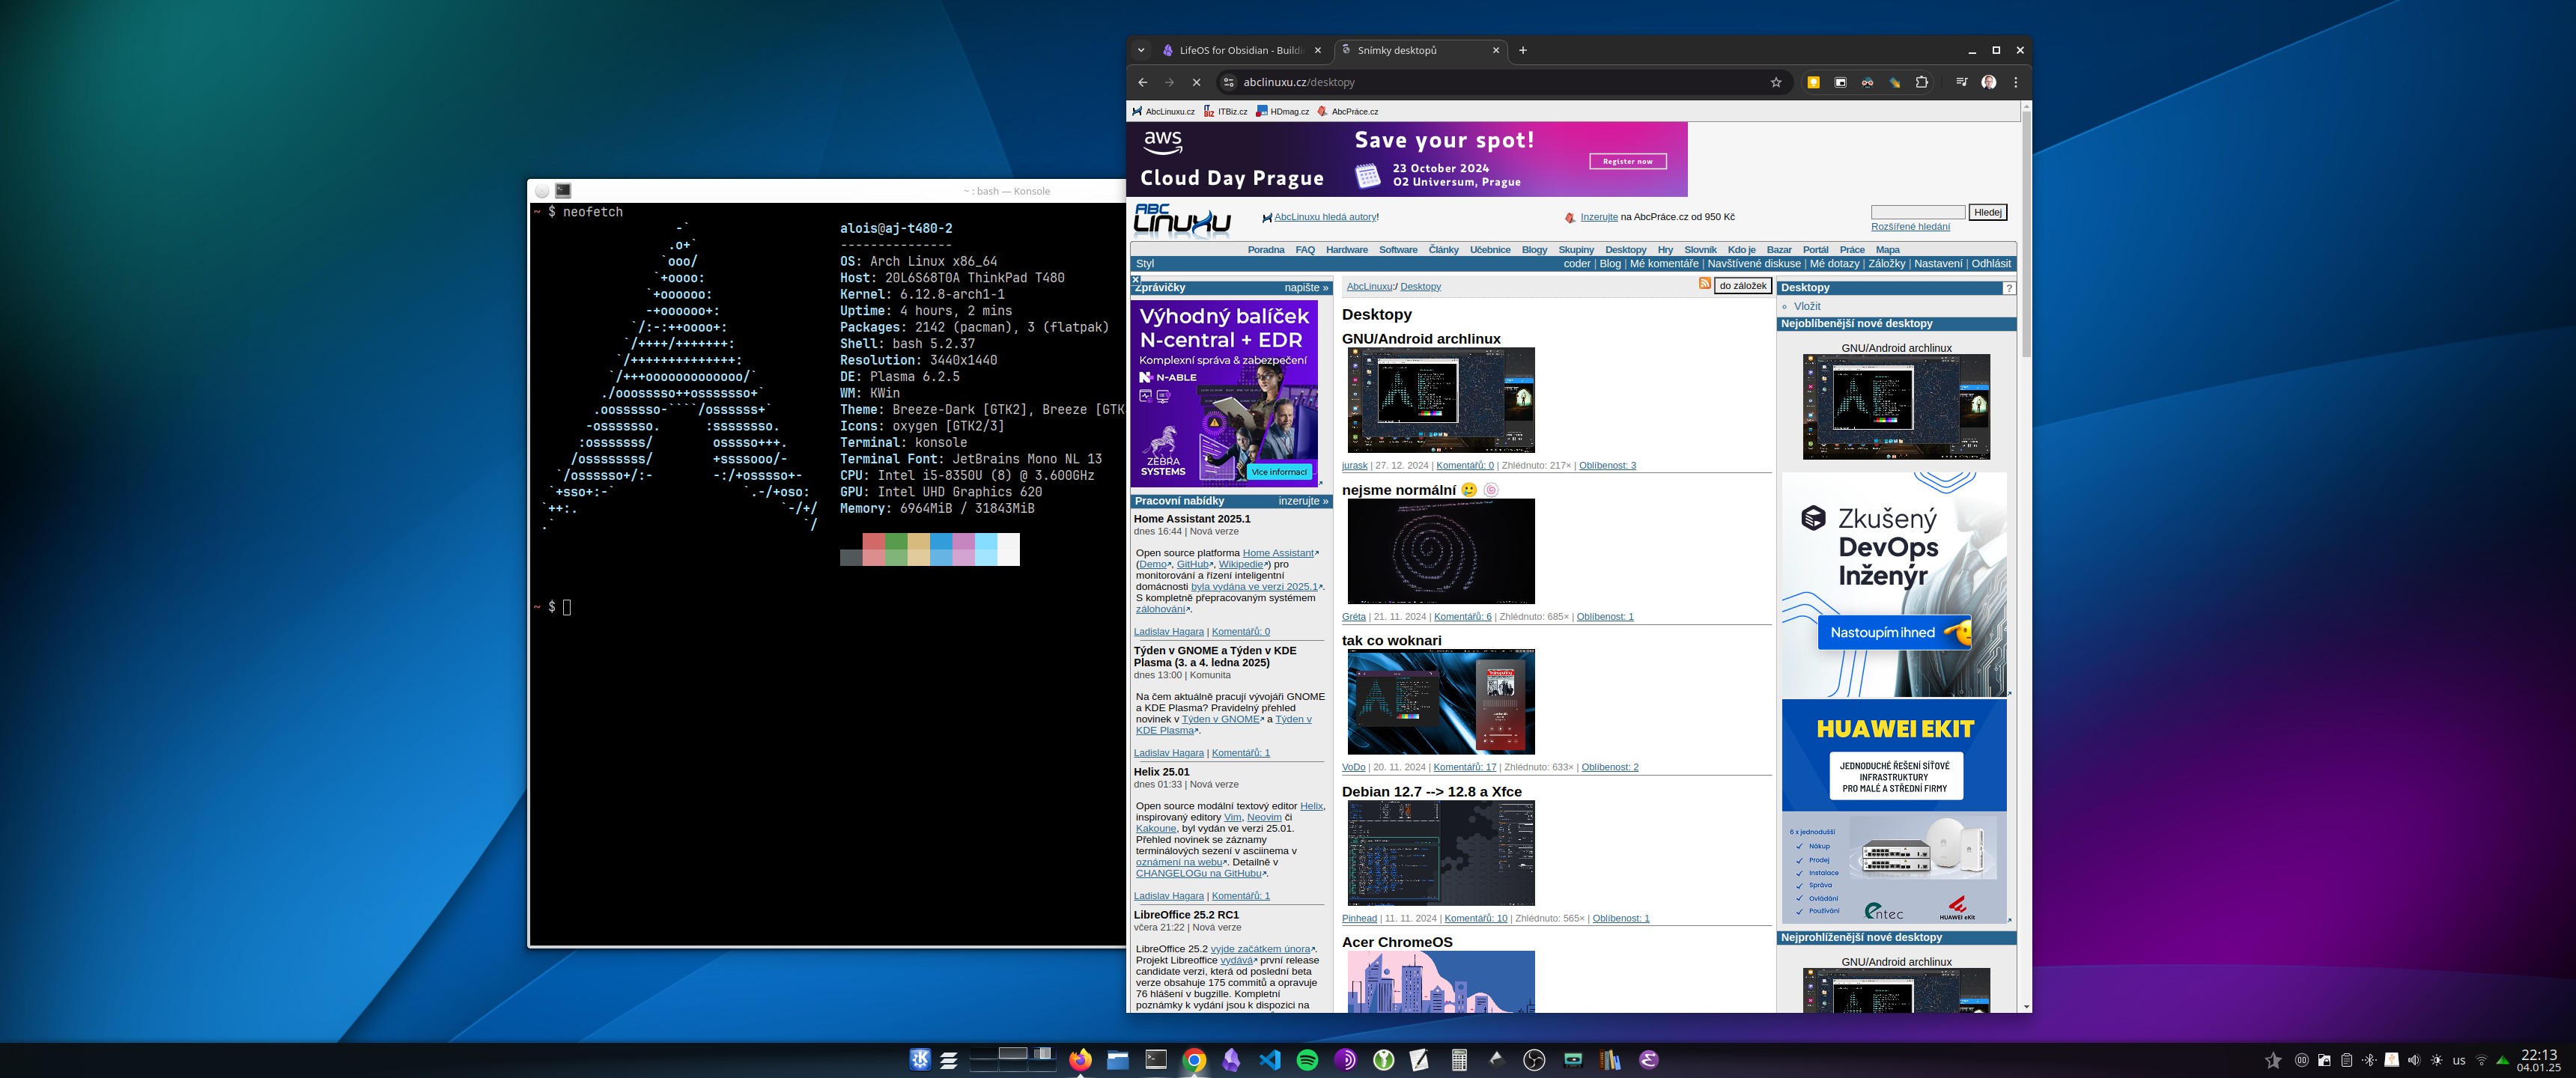
Task: Click the do záložek button
Action: [x=1743, y=286]
